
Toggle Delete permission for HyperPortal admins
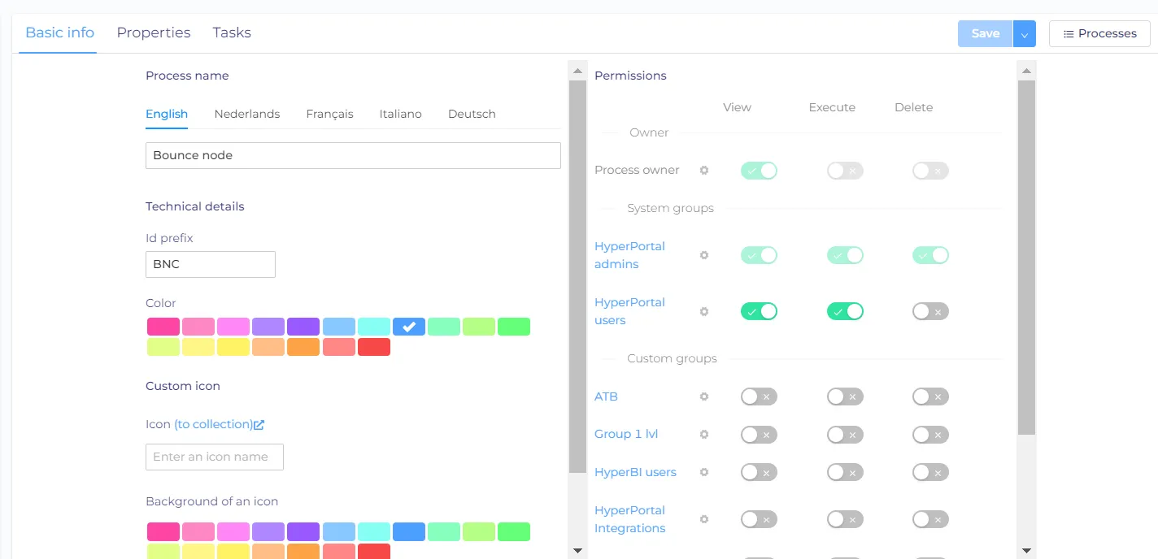tap(930, 255)
